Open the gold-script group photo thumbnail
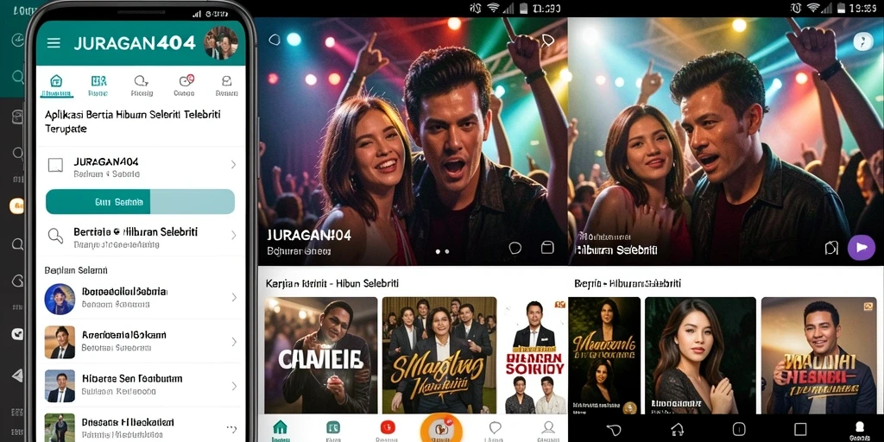884x442 pixels. tap(439, 355)
